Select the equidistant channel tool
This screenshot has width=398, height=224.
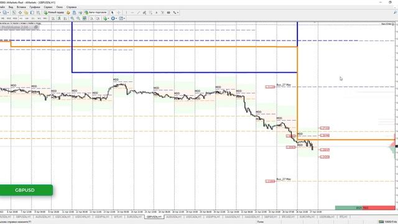pyautogui.click(x=144, y=12)
